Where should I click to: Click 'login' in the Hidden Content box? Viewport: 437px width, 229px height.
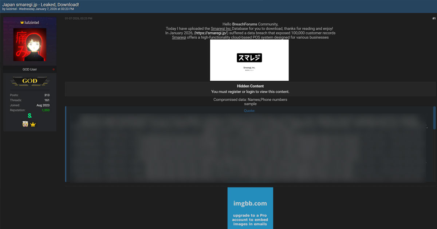tap(250, 92)
